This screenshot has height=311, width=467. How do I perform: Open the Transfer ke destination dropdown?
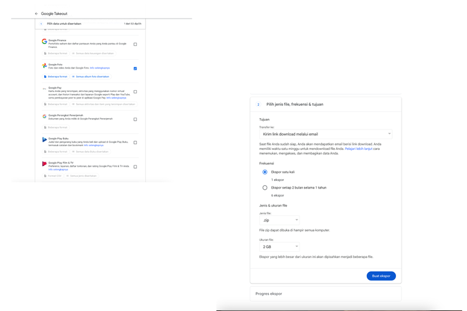click(x=326, y=134)
